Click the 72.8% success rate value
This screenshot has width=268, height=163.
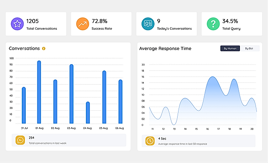[99, 21]
